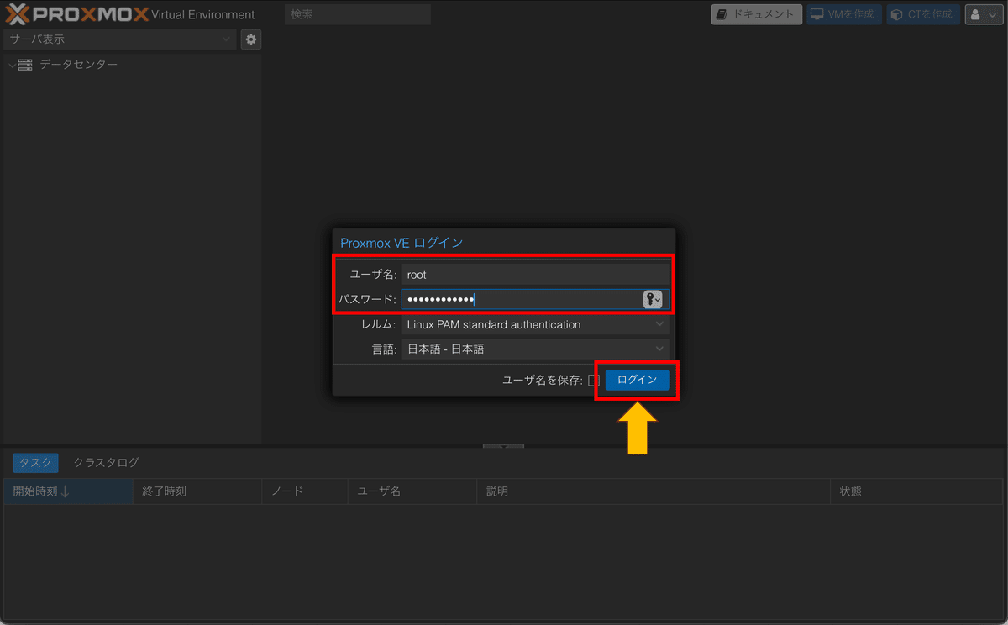1008x625 pixels.
Task: Collapse the データセンター tree node
Action: tap(11, 65)
